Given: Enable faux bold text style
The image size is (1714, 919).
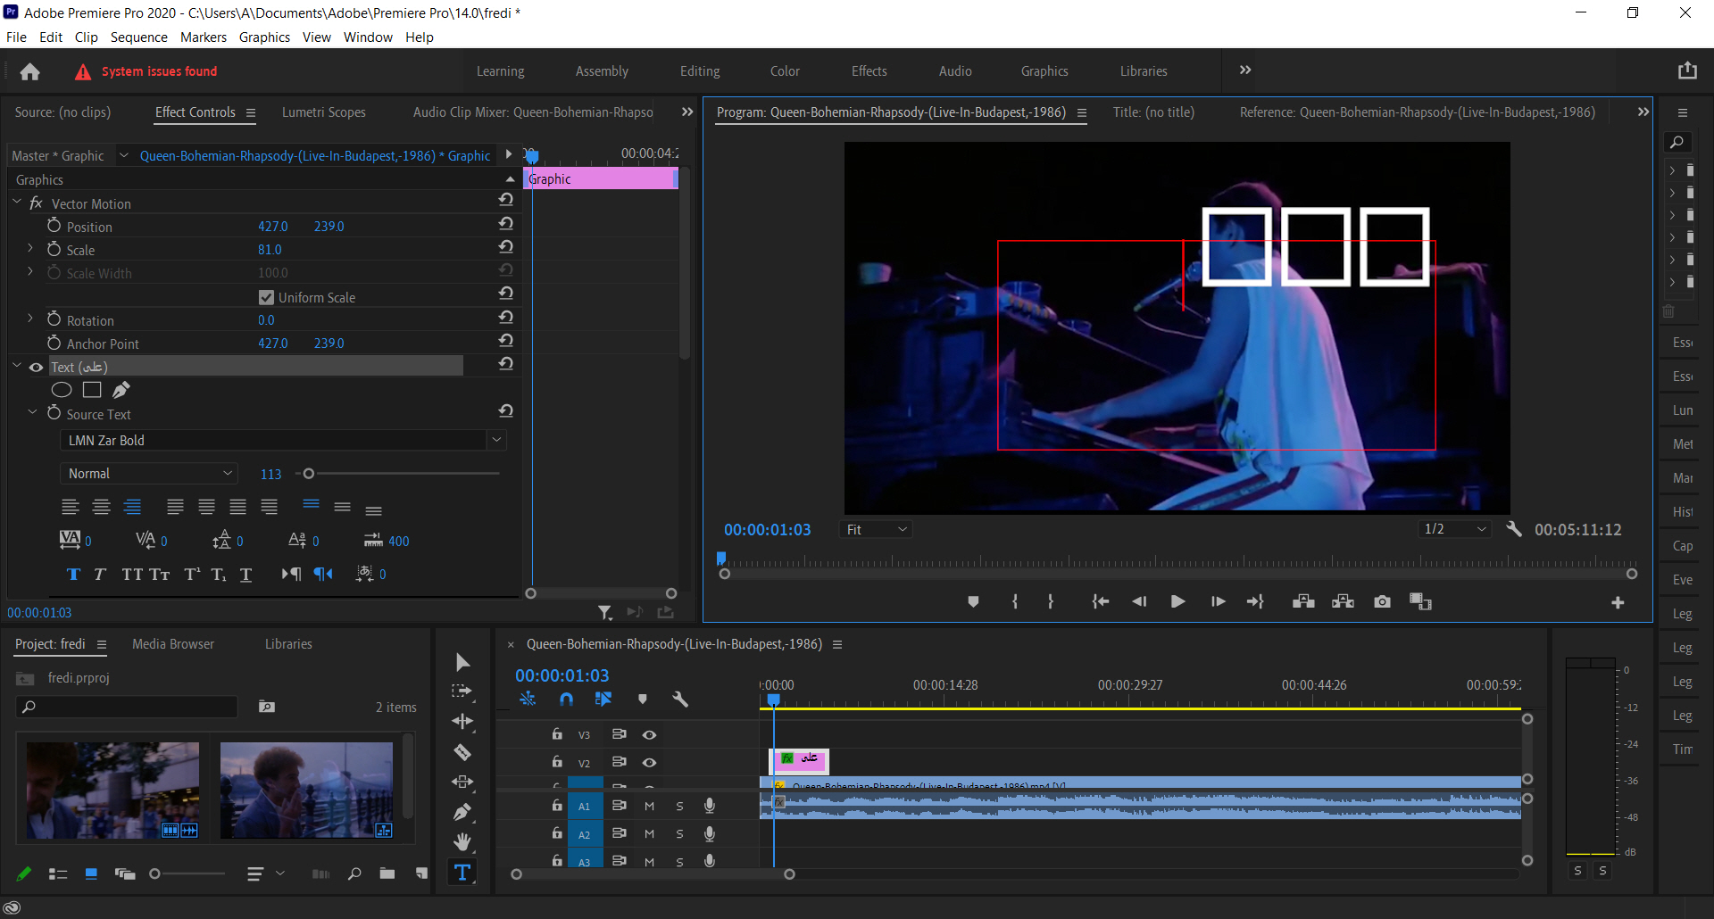Looking at the screenshot, I should click(x=73, y=575).
